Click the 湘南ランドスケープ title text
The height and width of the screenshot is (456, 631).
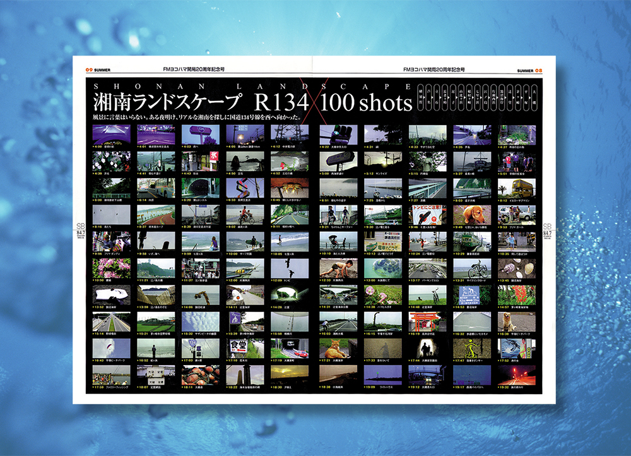coord(167,102)
